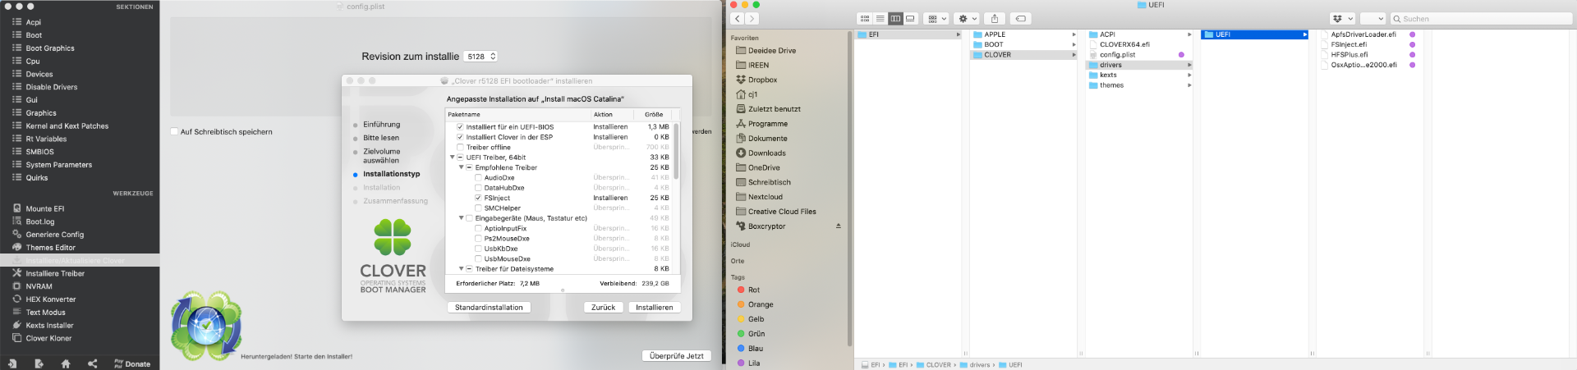This screenshot has height=370, width=1577.
Task: Launch the Themes Editor
Action: (50, 248)
